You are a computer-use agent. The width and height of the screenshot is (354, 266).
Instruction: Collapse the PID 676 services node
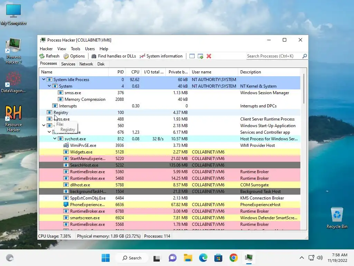pos(49,132)
